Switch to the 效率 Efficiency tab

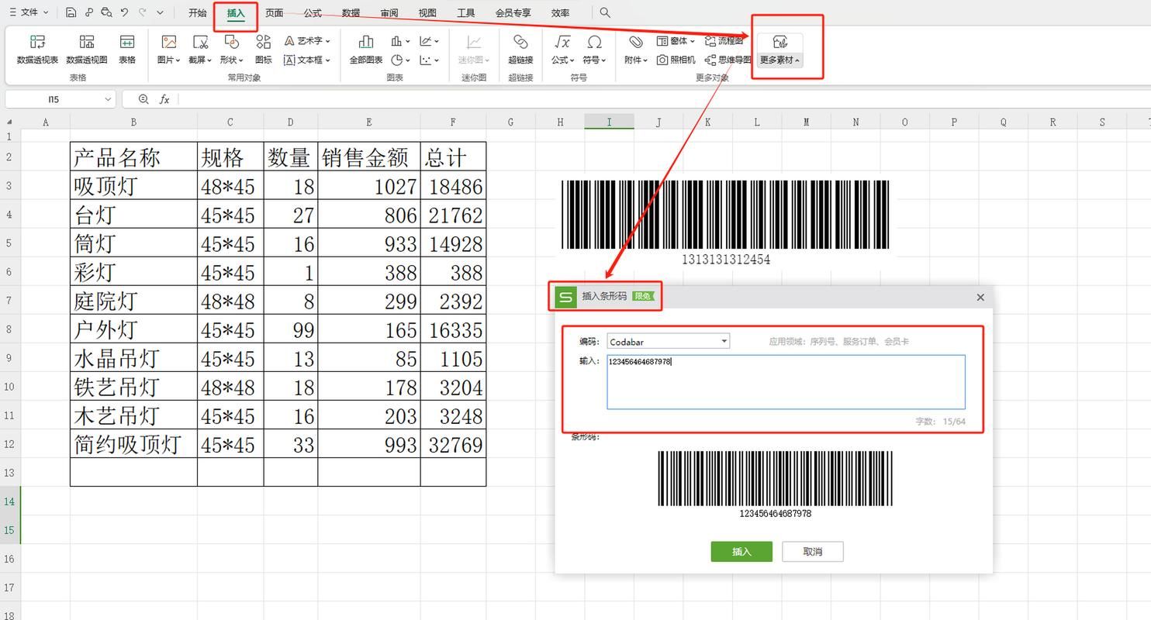tap(560, 12)
